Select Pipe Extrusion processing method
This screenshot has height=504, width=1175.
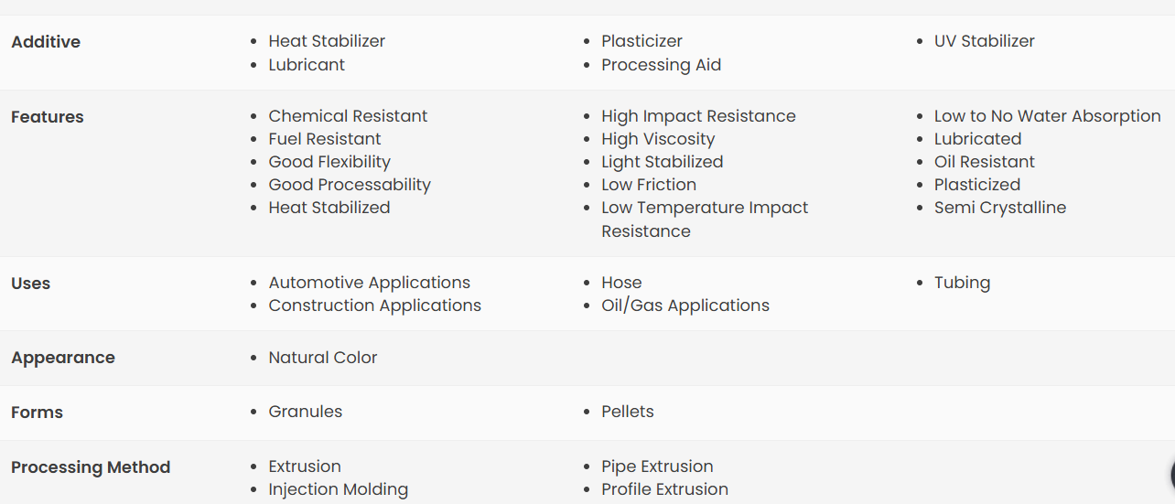[656, 466]
